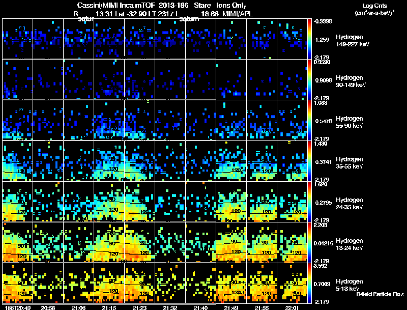Screen dimensions: 407x310
Task: Click the 0.5478 colorbar value
Action: [x=324, y=121]
